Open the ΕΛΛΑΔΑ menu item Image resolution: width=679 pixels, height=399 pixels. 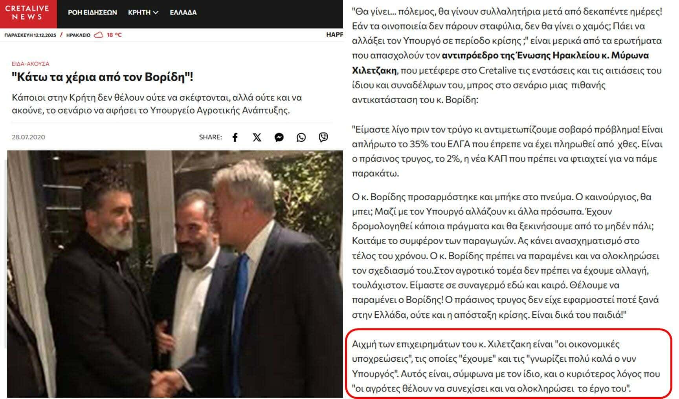click(183, 13)
